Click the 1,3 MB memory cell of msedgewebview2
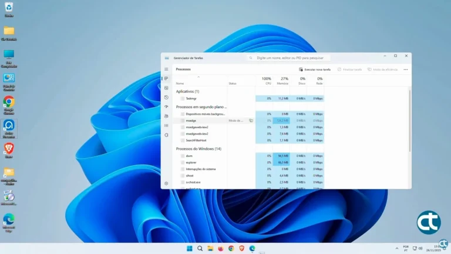The width and height of the screenshot is (451, 254). pyautogui.click(x=281, y=127)
